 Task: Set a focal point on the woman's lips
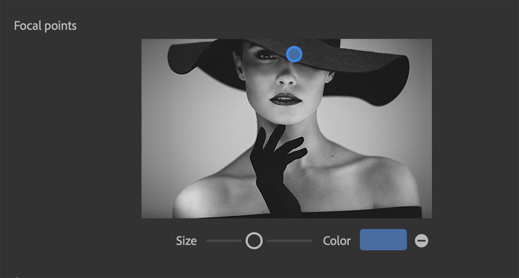point(284,99)
